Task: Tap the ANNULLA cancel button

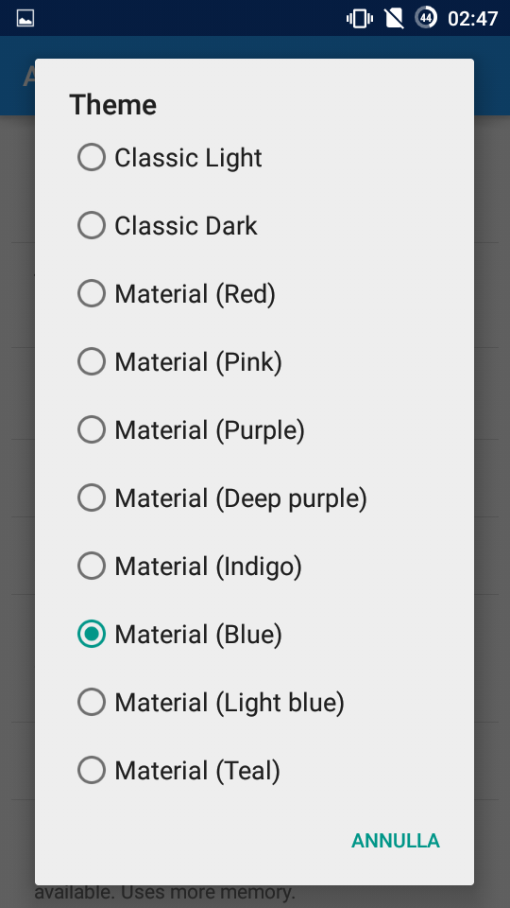Action: click(x=396, y=841)
